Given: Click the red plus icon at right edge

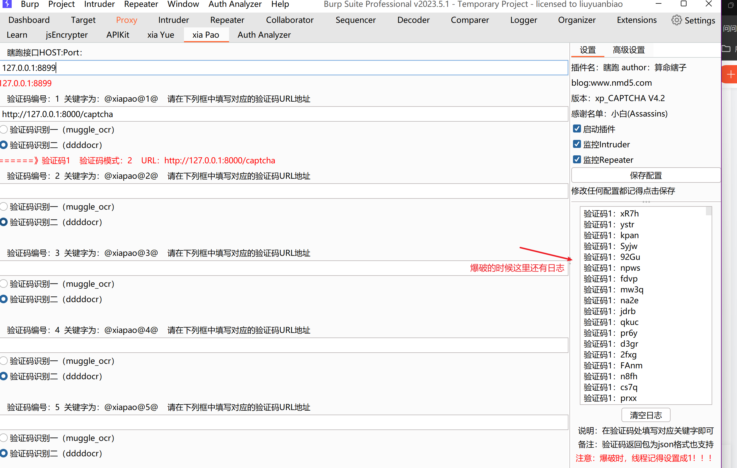Looking at the screenshot, I should 730,75.
